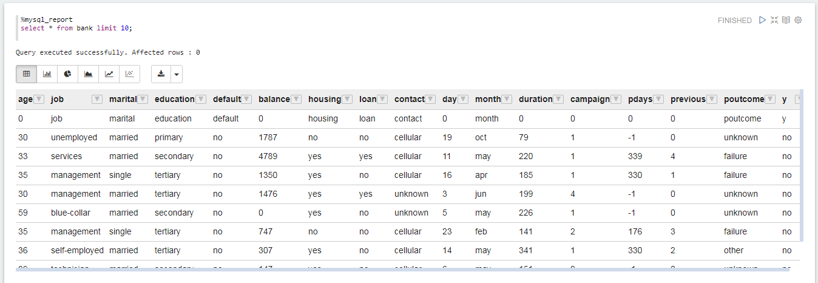The width and height of the screenshot is (818, 283).
Task: Toggle paragraph output visibility
Action: pyautogui.click(x=786, y=20)
